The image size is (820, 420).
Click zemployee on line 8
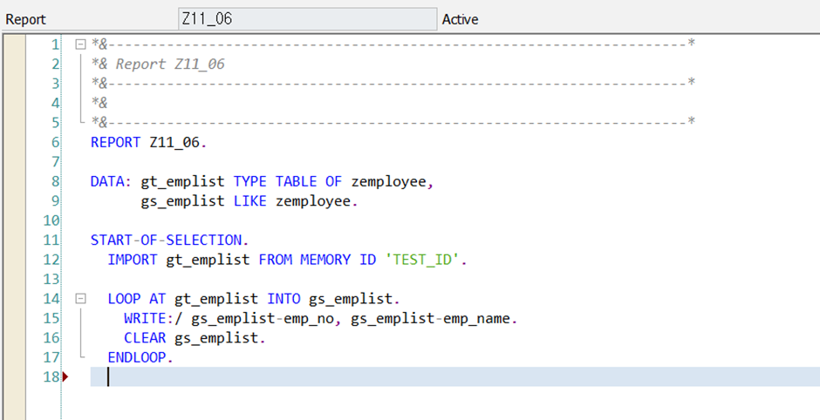coord(388,181)
